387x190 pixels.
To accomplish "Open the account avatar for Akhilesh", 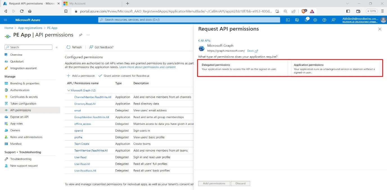I will 383,20.
